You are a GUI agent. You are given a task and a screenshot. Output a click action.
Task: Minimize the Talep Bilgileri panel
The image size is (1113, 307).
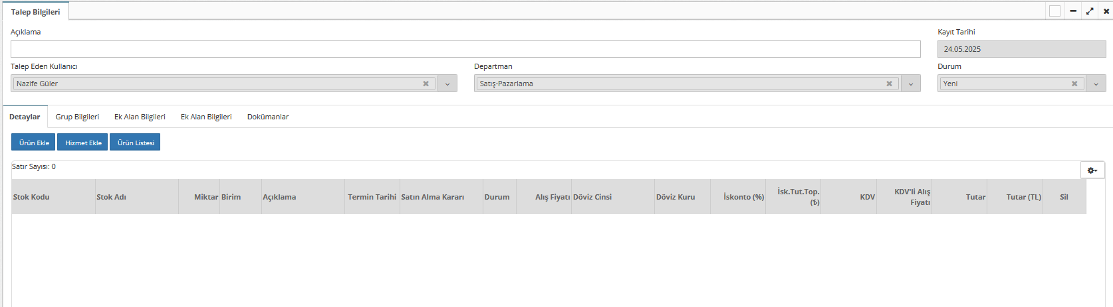coord(1073,11)
